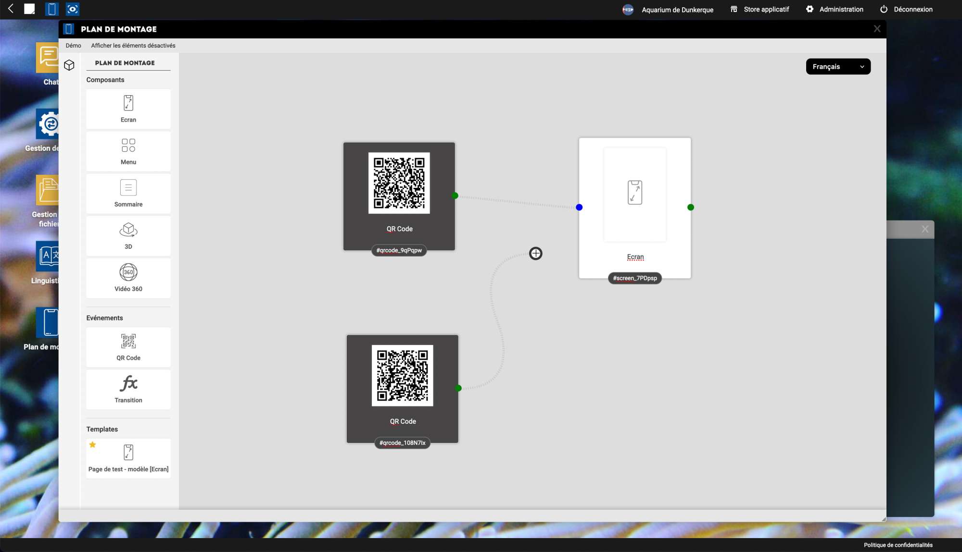
Task: Select the QR Code node #qrcode_9qPqpw
Action: 399,196
